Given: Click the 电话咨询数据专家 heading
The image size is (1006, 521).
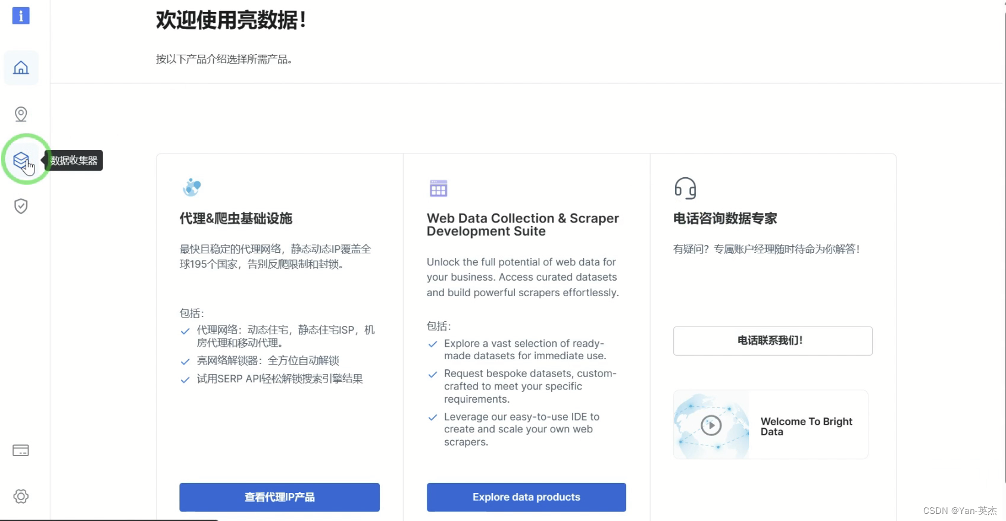Looking at the screenshot, I should coord(725,218).
